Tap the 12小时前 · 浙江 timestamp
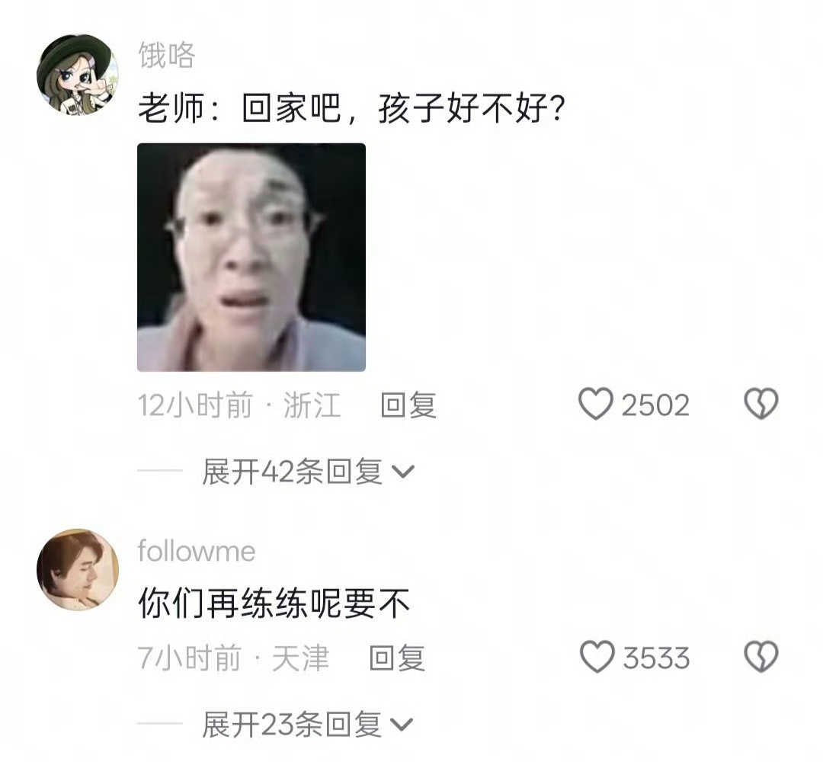Viewport: 823px width, 762px height. click(x=239, y=405)
